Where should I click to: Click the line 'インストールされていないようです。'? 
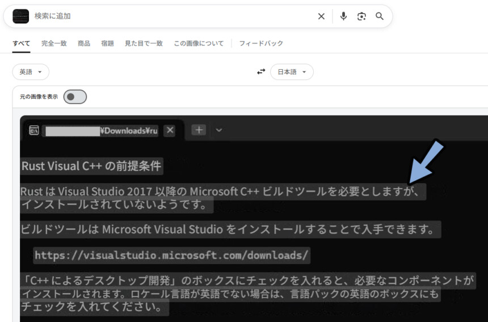coord(117,205)
